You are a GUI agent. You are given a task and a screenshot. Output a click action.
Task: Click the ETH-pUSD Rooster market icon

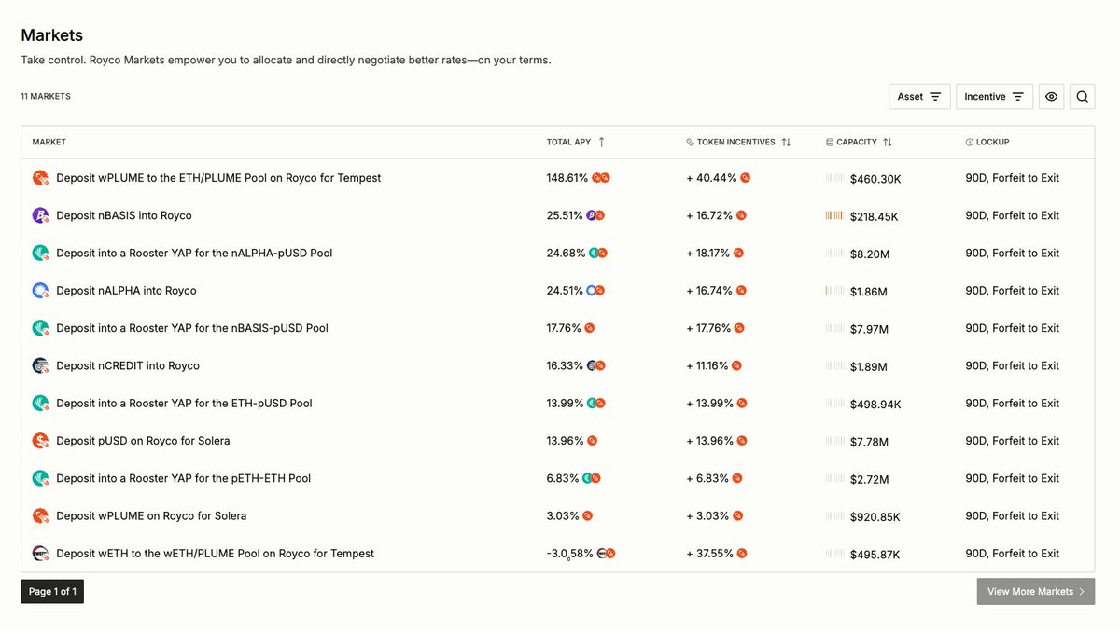(x=40, y=404)
